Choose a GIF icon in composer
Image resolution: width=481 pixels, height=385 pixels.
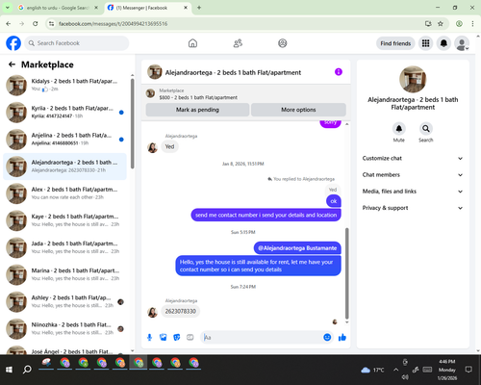tap(190, 338)
